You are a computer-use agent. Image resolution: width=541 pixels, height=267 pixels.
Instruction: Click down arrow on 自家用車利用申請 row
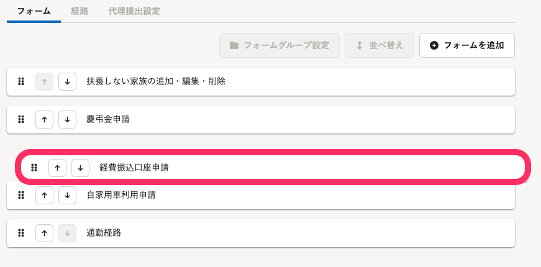(x=67, y=195)
